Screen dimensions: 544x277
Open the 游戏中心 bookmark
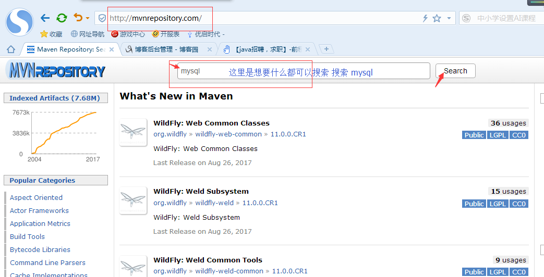click(x=128, y=34)
